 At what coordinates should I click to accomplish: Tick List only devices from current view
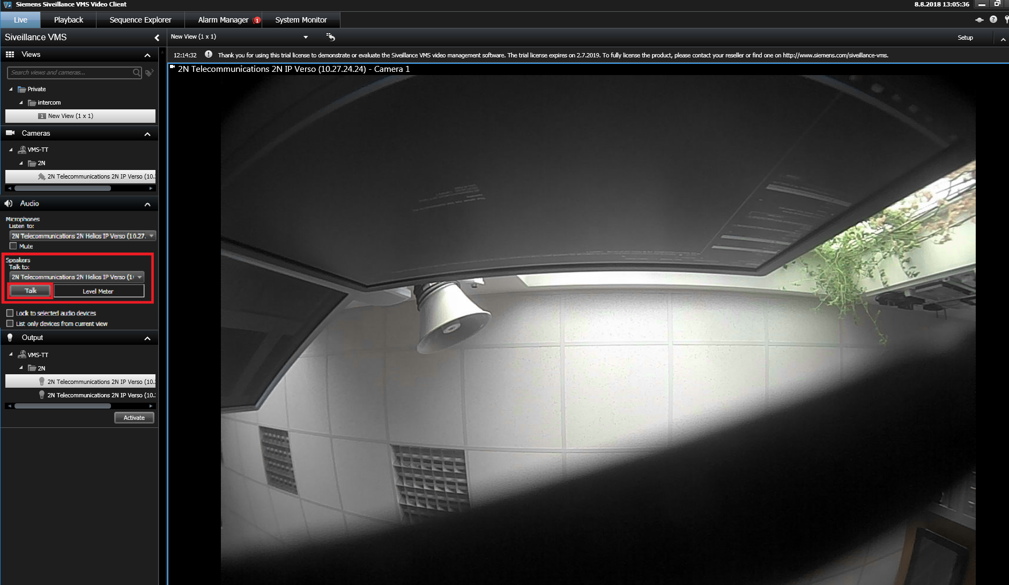tap(10, 324)
